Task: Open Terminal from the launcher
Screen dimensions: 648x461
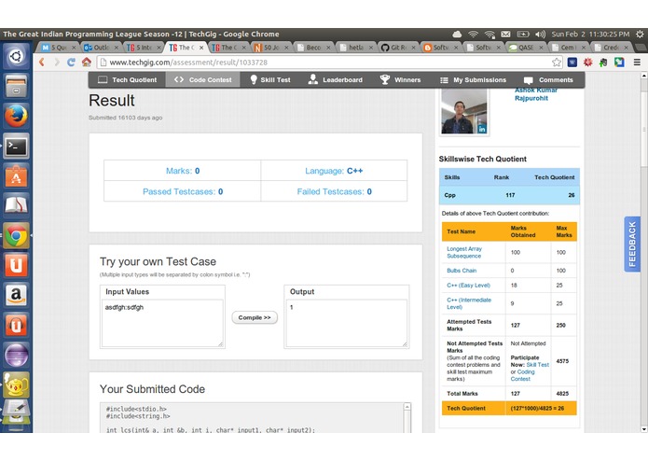Action: [16, 147]
